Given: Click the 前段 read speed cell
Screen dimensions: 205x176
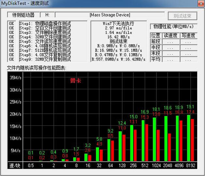Looking at the screenshot, I should [171, 42].
